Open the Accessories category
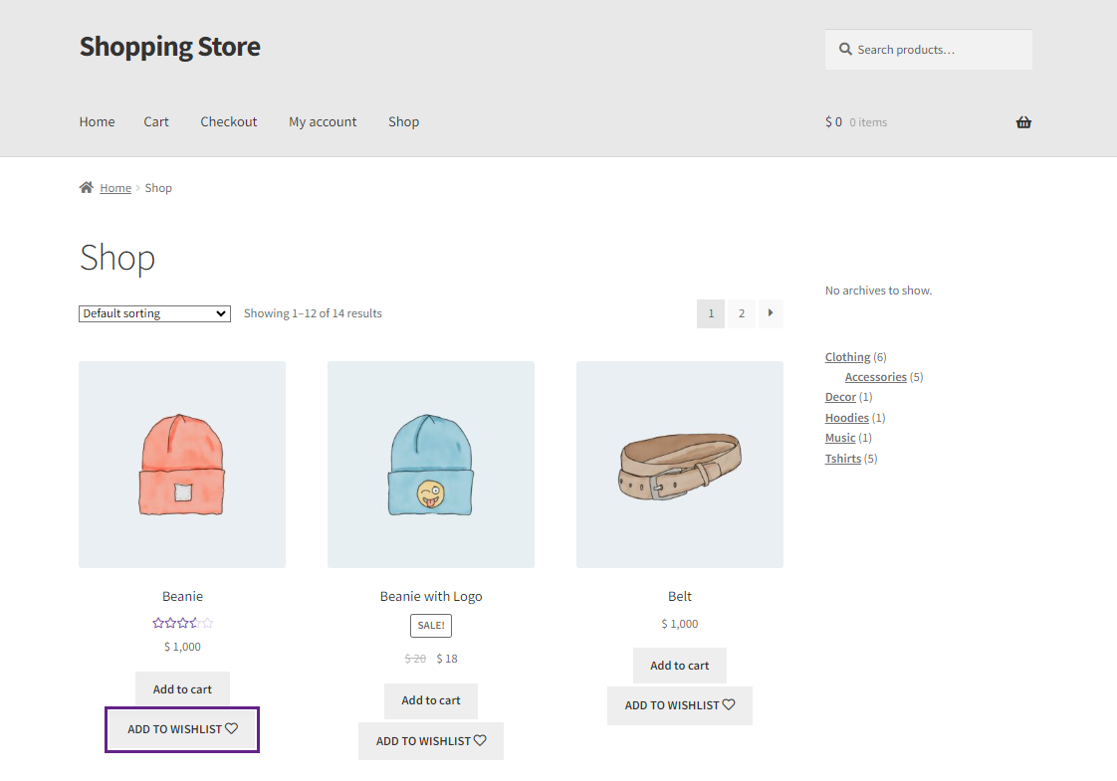This screenshot has width=1117, height=781. [x=875, y=377]
